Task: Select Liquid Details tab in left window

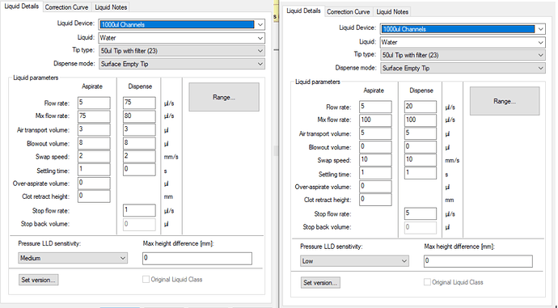Action: click(22, 6)
